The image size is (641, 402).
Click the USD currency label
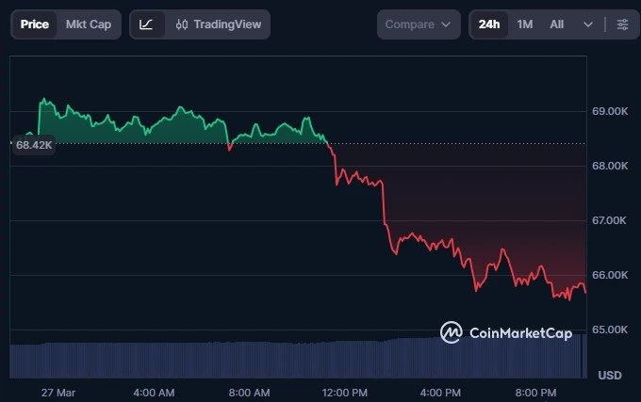coord(610,376)
